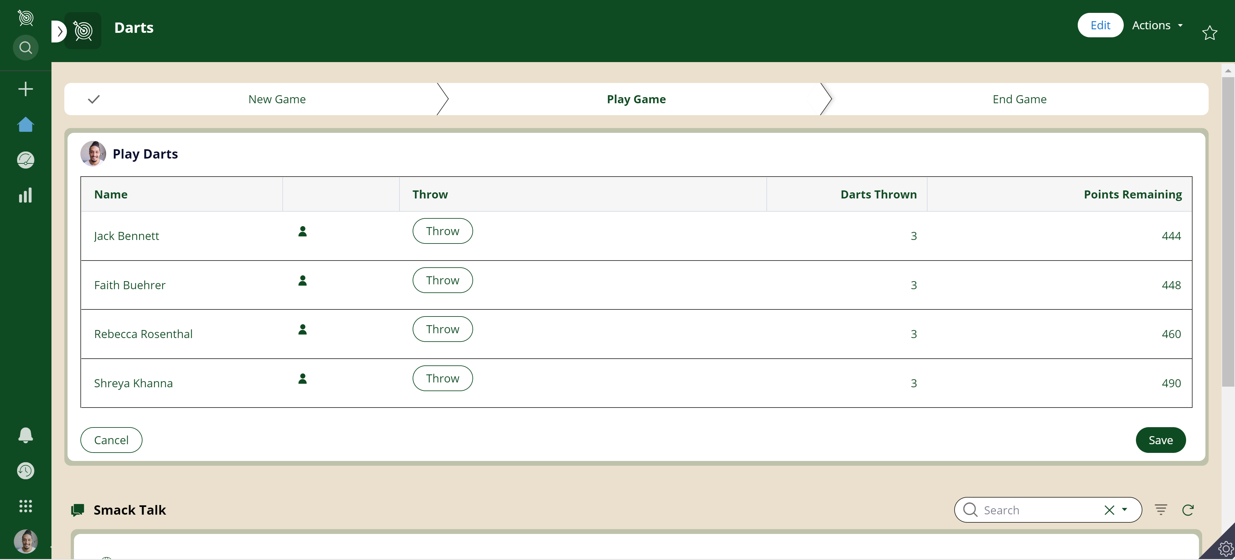The image size is (1235, 560).
Task: Select the End Game step
Action: pos(1019,99)
